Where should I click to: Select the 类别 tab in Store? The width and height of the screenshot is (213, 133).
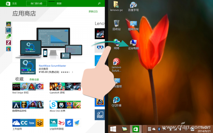pyautogui.click(x=59, y=4)
